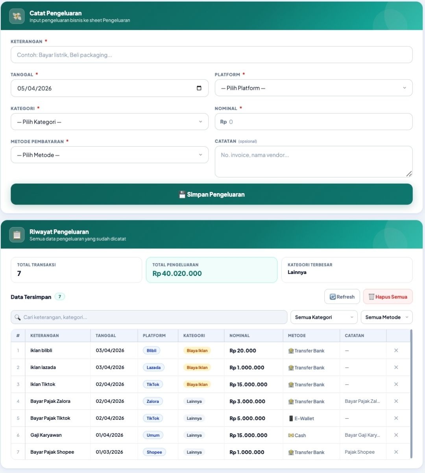Focus the Keterangan text field
The image size is (425, 473).
(x=211, y=55)
